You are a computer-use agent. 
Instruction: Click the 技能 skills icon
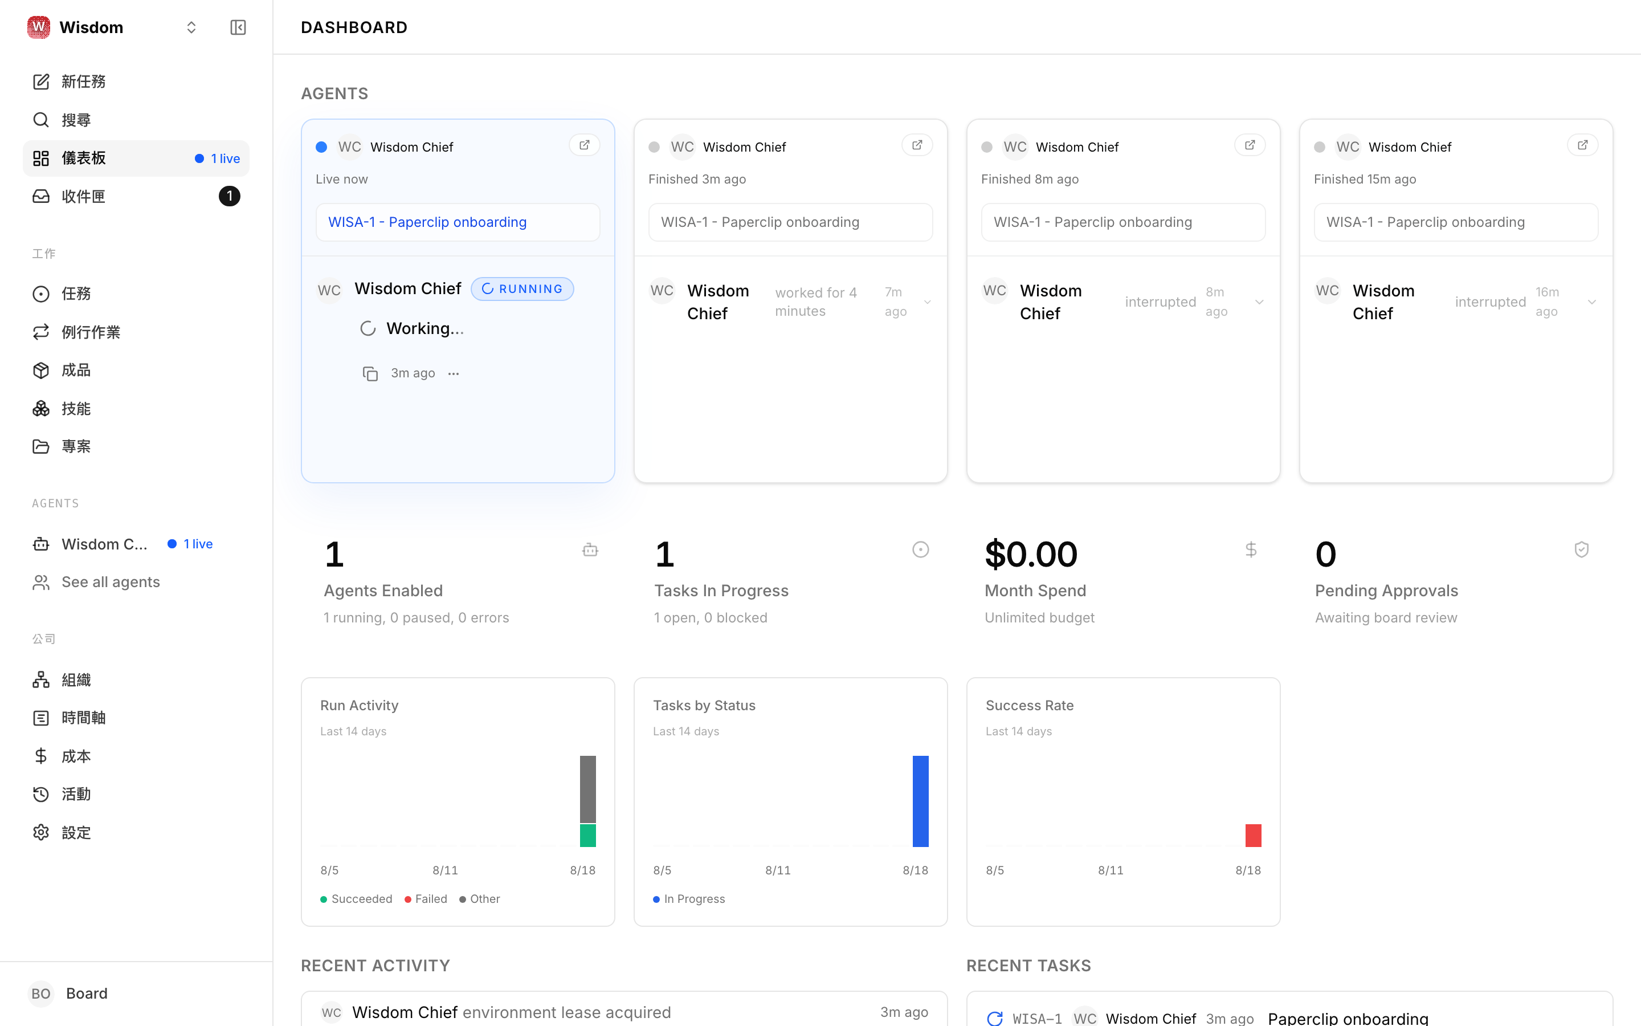click(x=42, y=409)
